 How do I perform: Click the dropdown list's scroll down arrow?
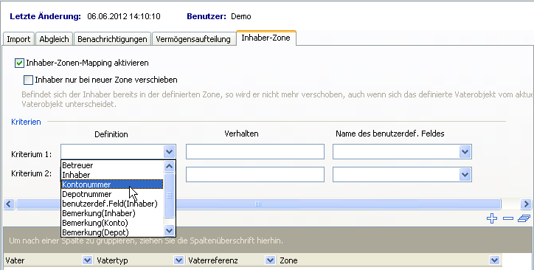pyautogui.click(x=169, y=230)
